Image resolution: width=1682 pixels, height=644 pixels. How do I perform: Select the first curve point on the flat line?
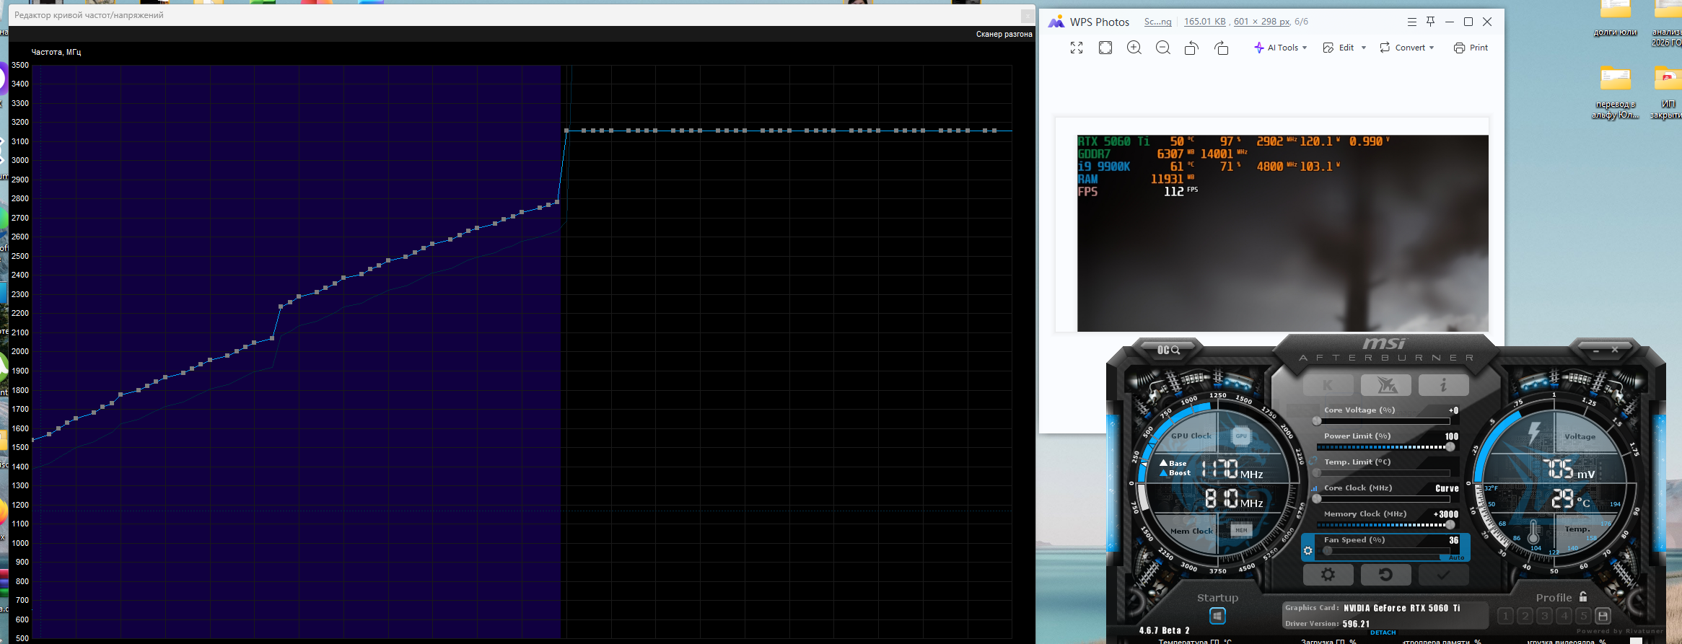click(x=566, y=131)
